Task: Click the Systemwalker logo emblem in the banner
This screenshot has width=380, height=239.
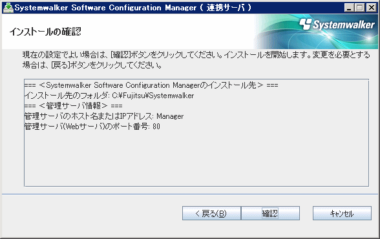Action: pyautogui.click(x=305, y=24)
